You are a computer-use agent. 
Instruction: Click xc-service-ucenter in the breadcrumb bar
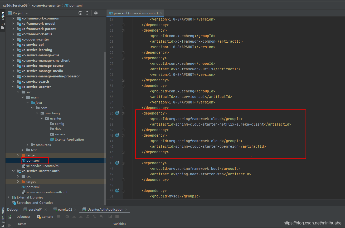tap(46, 5)
